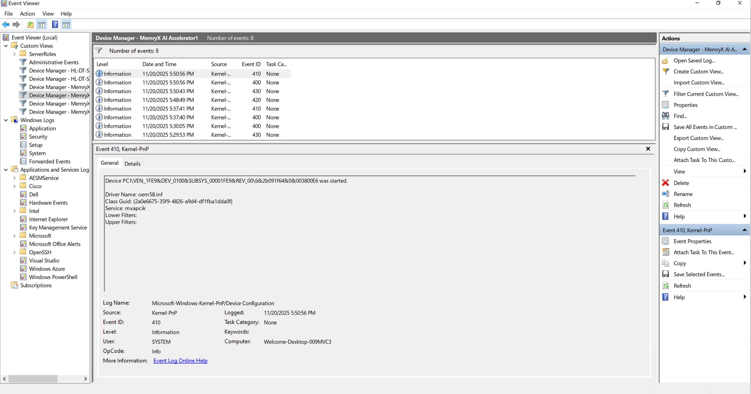Screen dimensions: 751x394
Task: Click the Save Selected Events floppy icon
Action: pos(665,274)
